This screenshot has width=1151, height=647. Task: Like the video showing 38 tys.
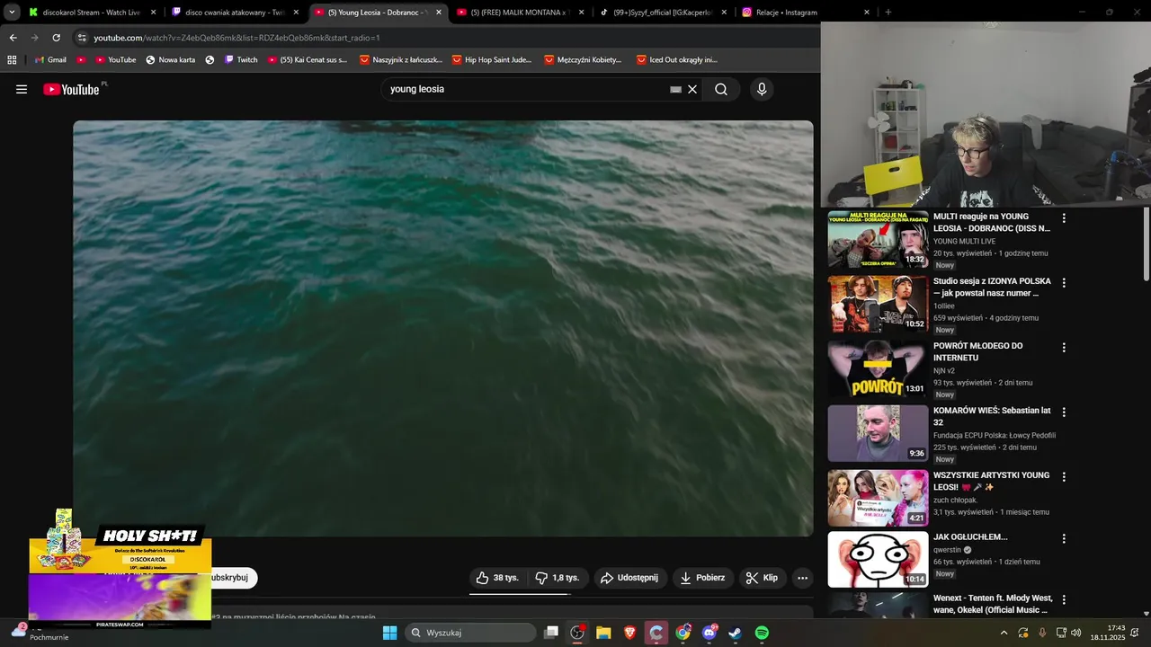coord(497,578)
